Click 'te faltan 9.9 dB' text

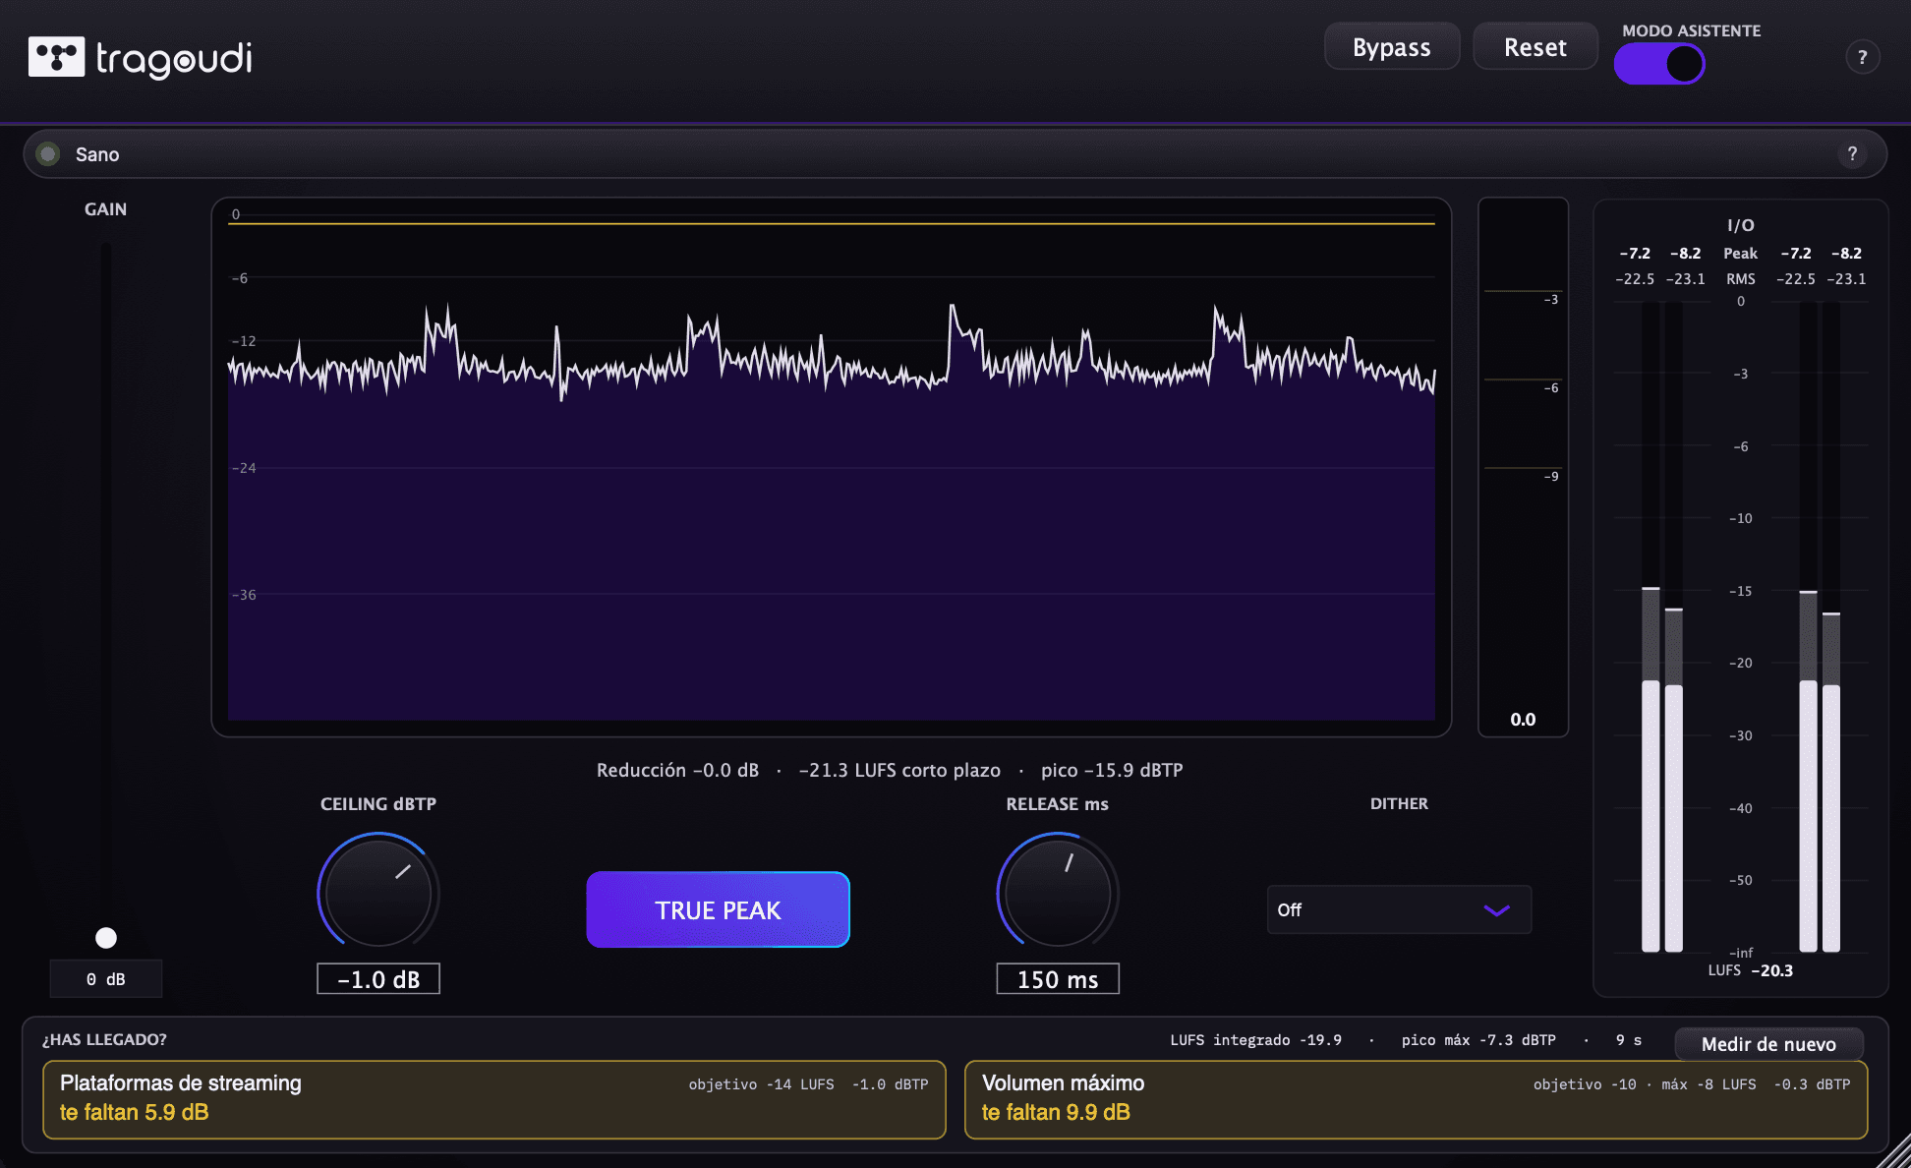tap(1056, 1112)
